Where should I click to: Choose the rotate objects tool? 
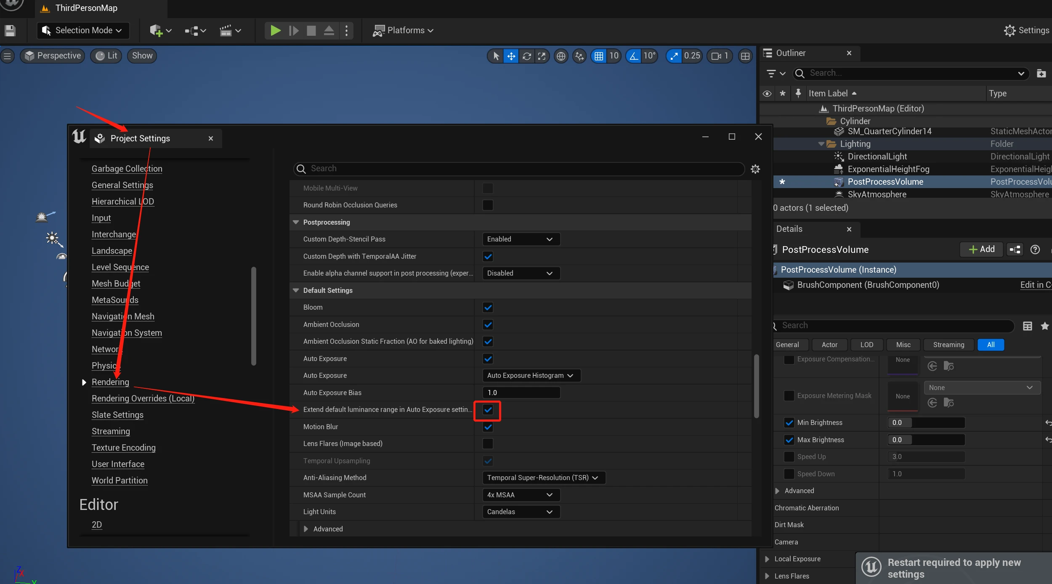click(x=526, y=56)
